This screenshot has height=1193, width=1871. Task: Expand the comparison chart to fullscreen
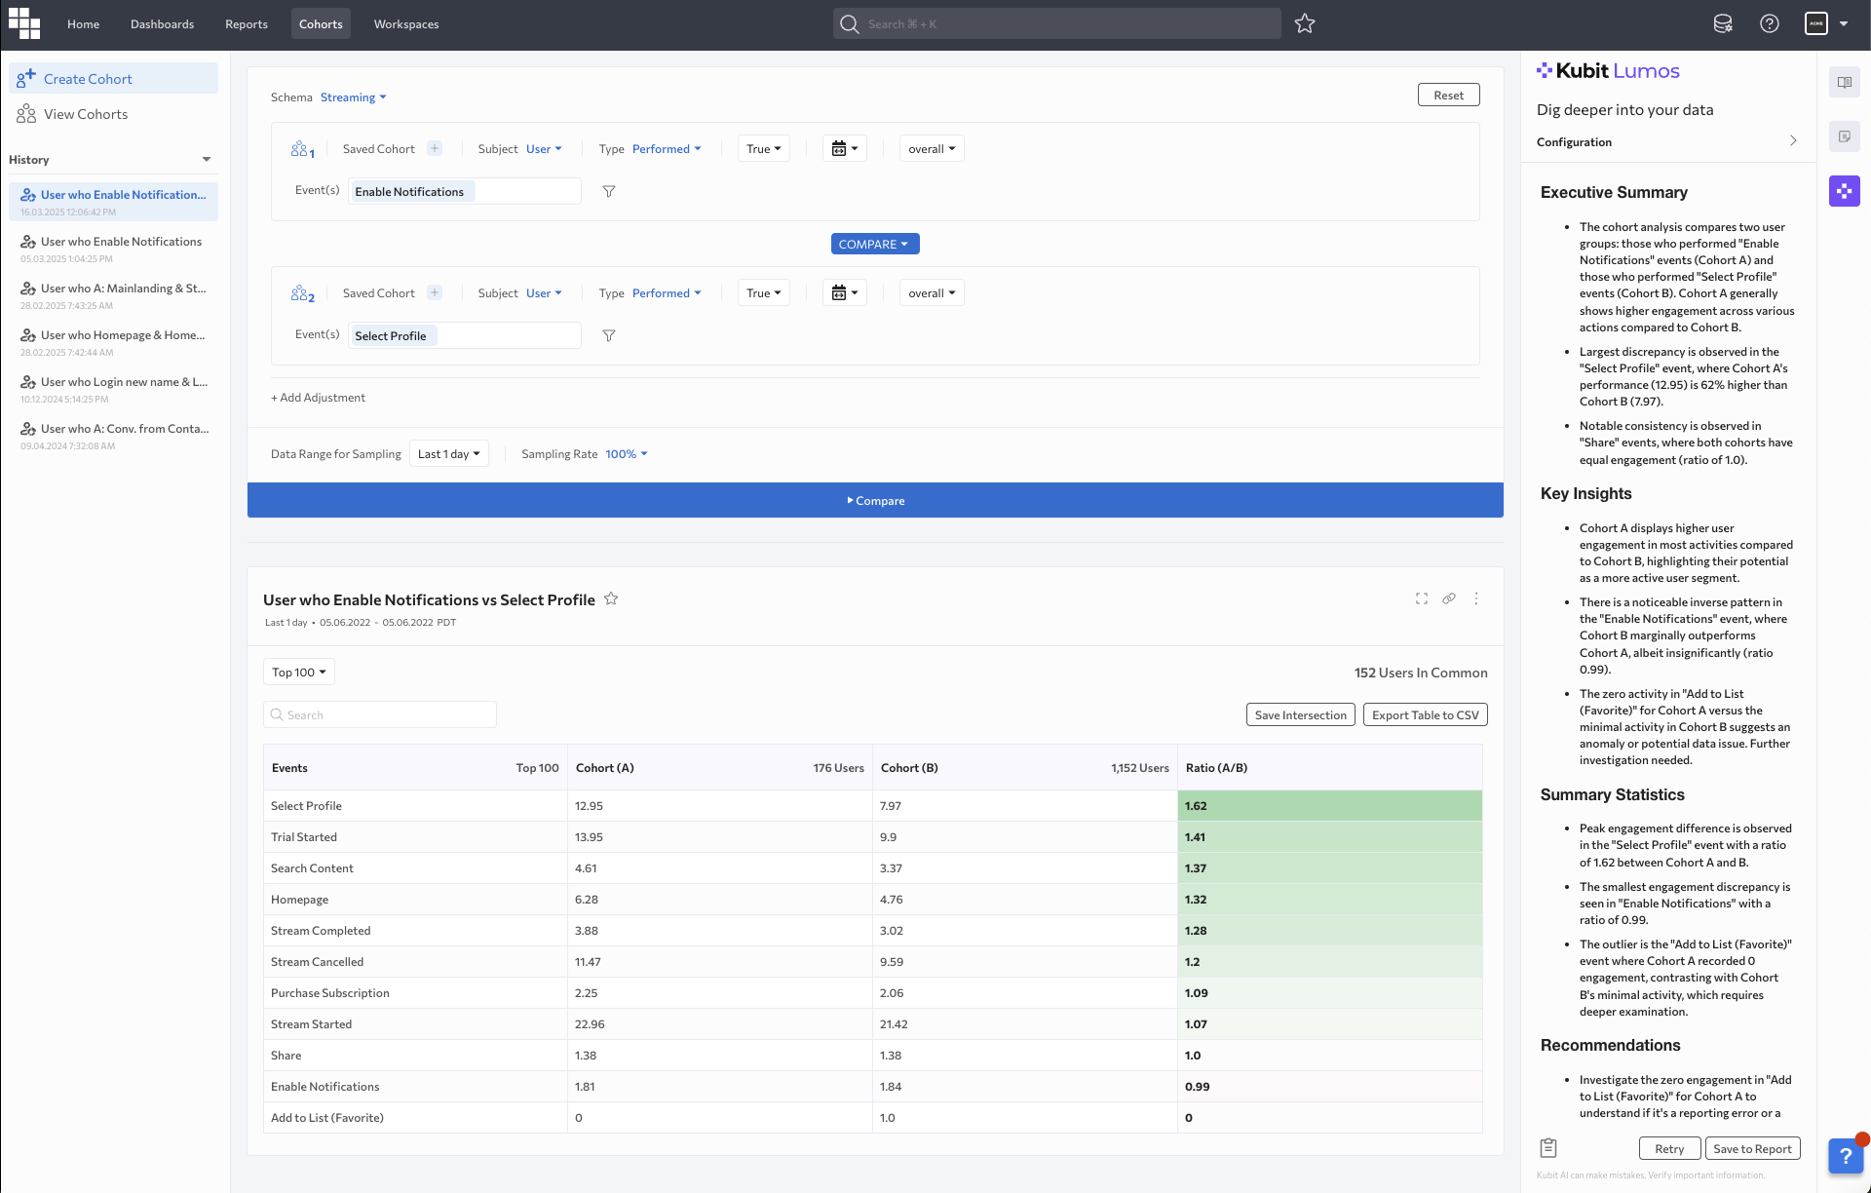[1422, 598]
